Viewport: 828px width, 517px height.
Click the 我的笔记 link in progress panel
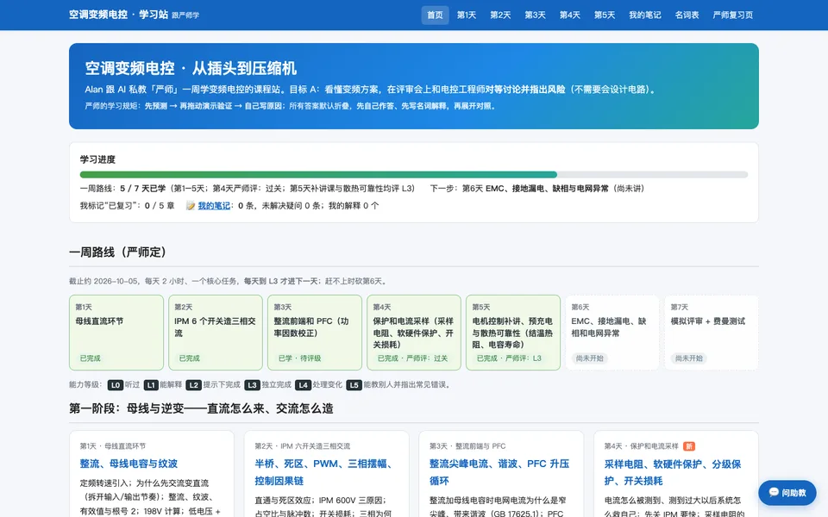coord(214,206)
